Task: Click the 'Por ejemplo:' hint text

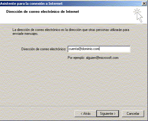Action: pyautogui.click(x=76, y=58)
